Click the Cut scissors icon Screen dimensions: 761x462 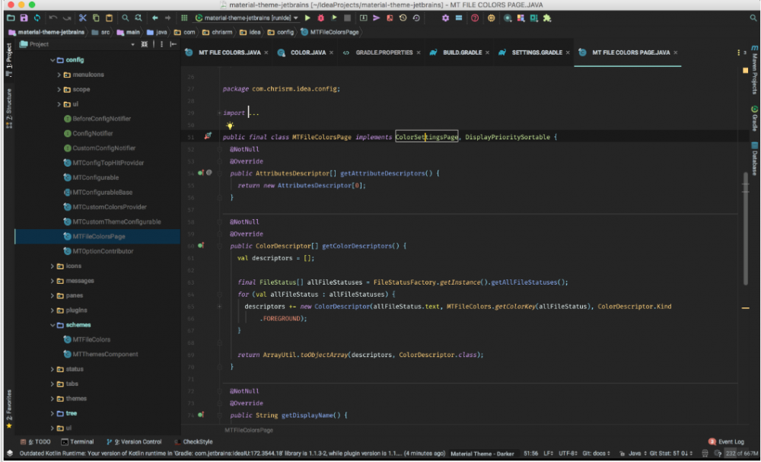(83, 18)
